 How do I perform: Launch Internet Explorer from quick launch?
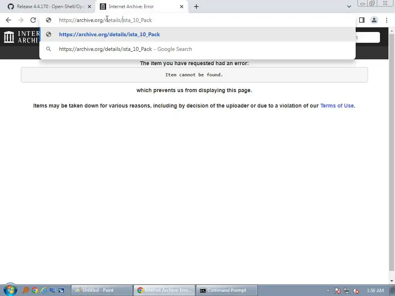pyautogui.click(x=44, y=290)
